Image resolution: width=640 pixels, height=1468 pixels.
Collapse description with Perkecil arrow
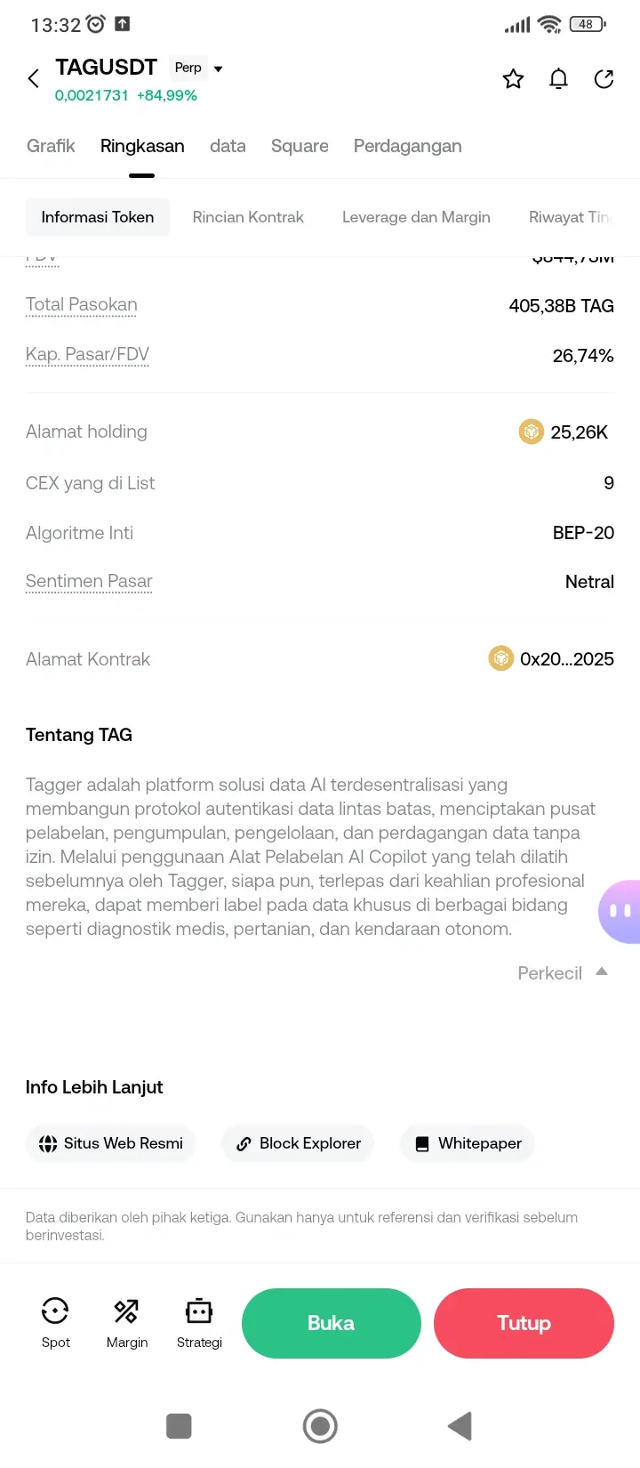coord(602,972)
